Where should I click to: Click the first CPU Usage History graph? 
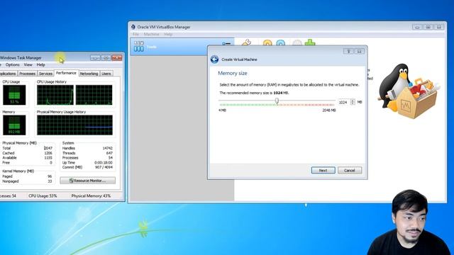pos(55,95)
